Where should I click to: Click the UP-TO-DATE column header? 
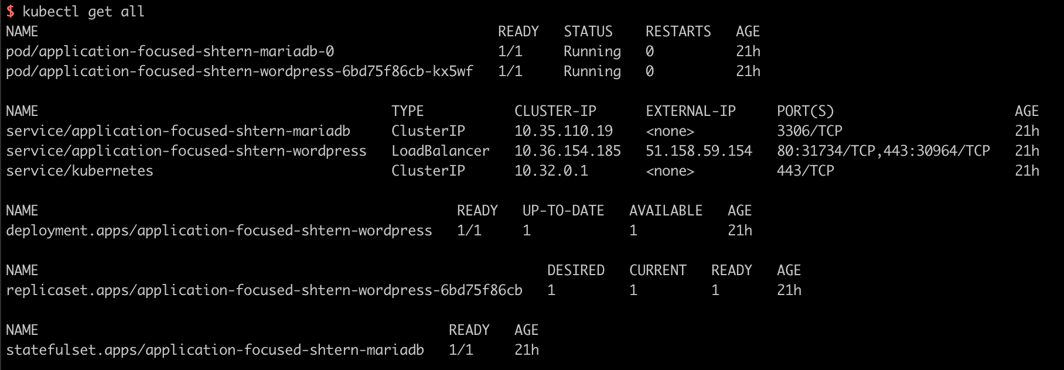coord(563,211)
